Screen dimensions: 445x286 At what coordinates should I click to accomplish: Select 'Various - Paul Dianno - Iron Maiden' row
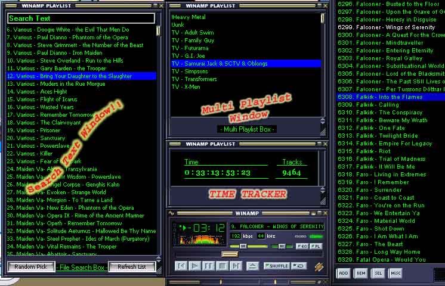click(81, 52)
